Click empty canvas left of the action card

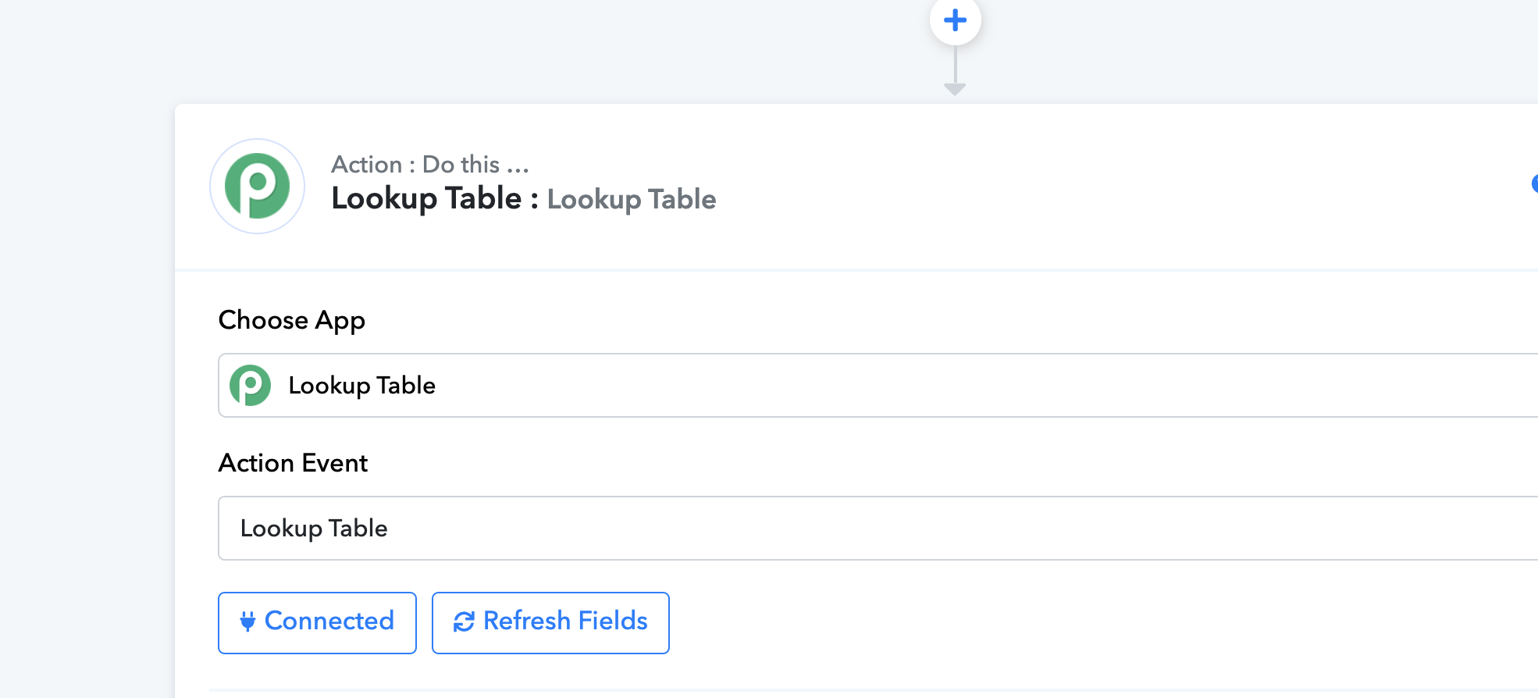coord(86,390)
